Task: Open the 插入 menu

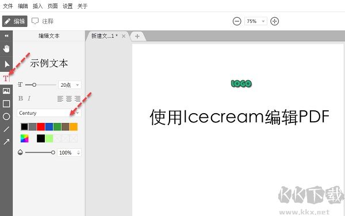Action: pyautogui.click(x=37, y=6)
